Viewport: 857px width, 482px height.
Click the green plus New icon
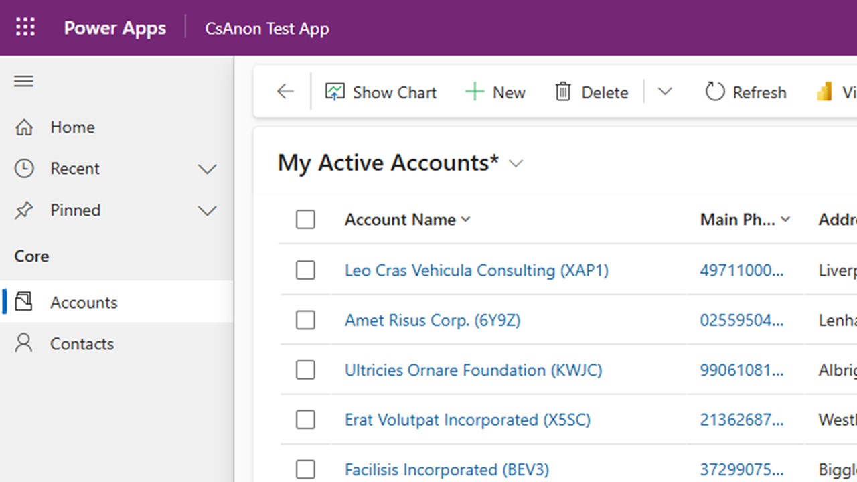[x=475, y=92]
